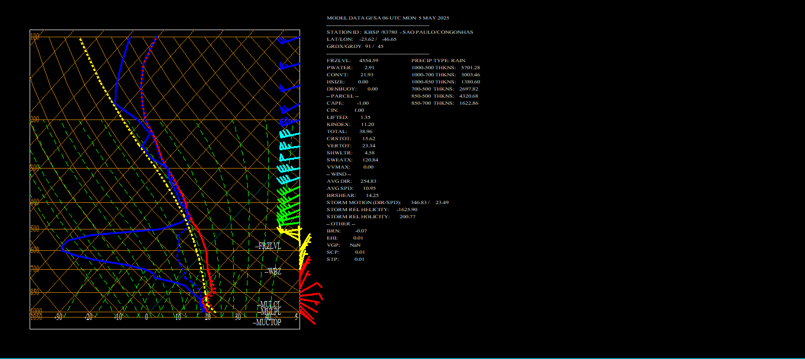Select the -- OTHER -- section heading

341,224
